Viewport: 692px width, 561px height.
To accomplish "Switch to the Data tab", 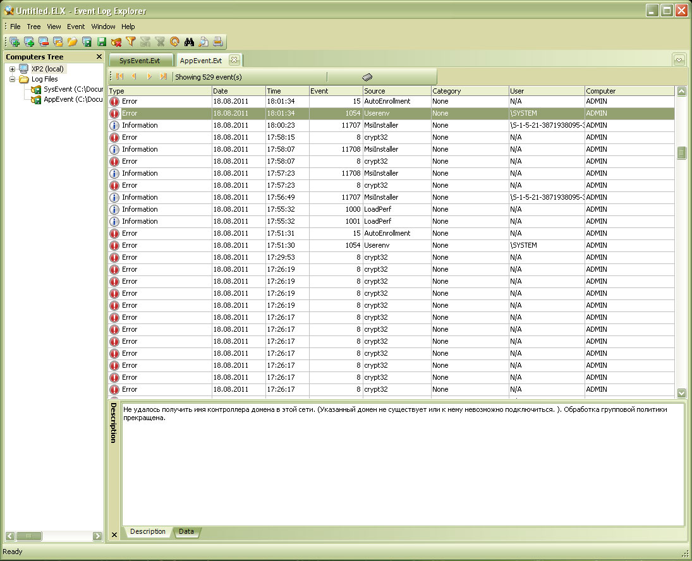I will 186,532.
